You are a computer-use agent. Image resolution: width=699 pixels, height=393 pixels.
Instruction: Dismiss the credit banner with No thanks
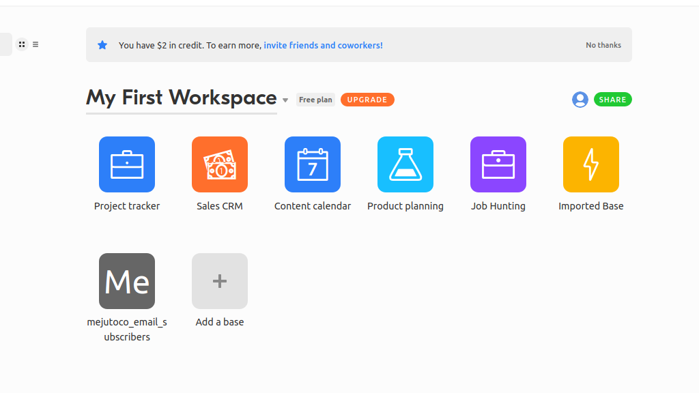pyautogui.click(x=603, y=44)
